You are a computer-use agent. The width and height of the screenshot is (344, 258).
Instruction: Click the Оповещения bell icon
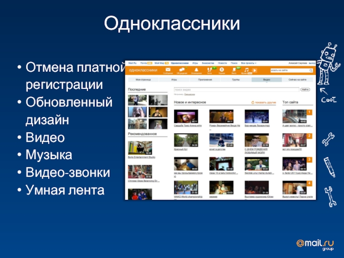196,70
